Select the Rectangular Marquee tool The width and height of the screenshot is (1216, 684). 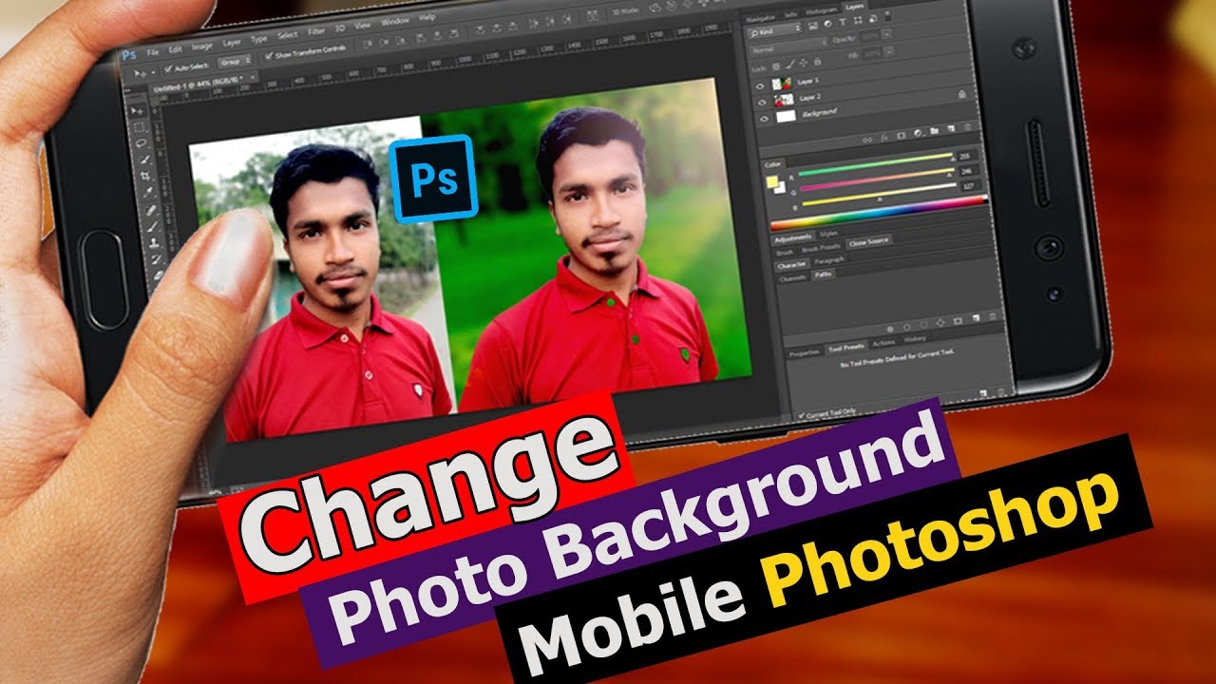139,127
